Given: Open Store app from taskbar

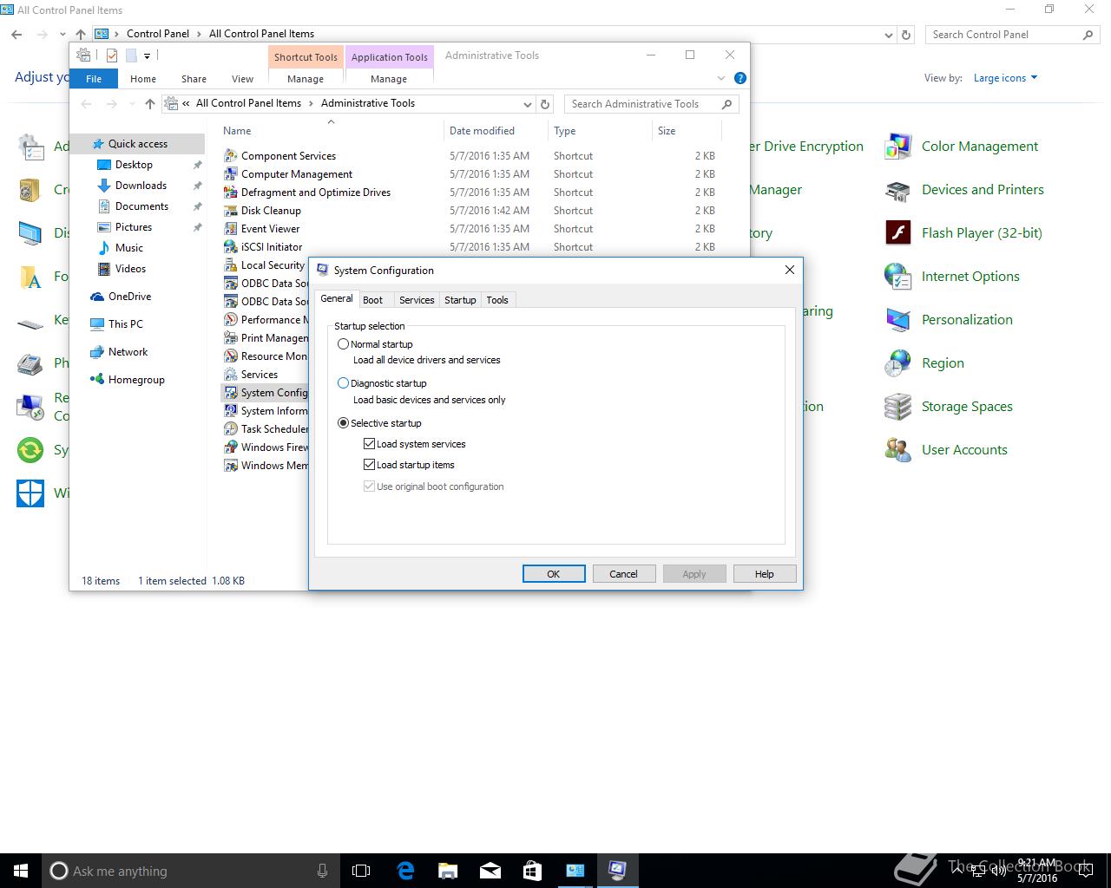Looking at the screenshot, I should point(532,871).
